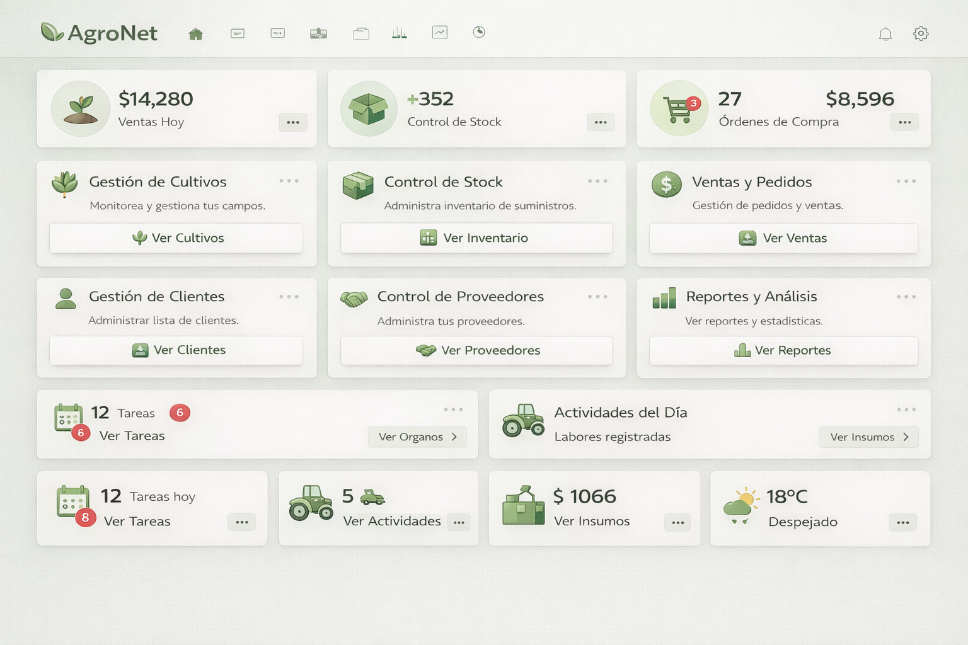Open the line chart trend icon in navbar
This screenshot has width=968, height=645.
[x=439, y=32]
